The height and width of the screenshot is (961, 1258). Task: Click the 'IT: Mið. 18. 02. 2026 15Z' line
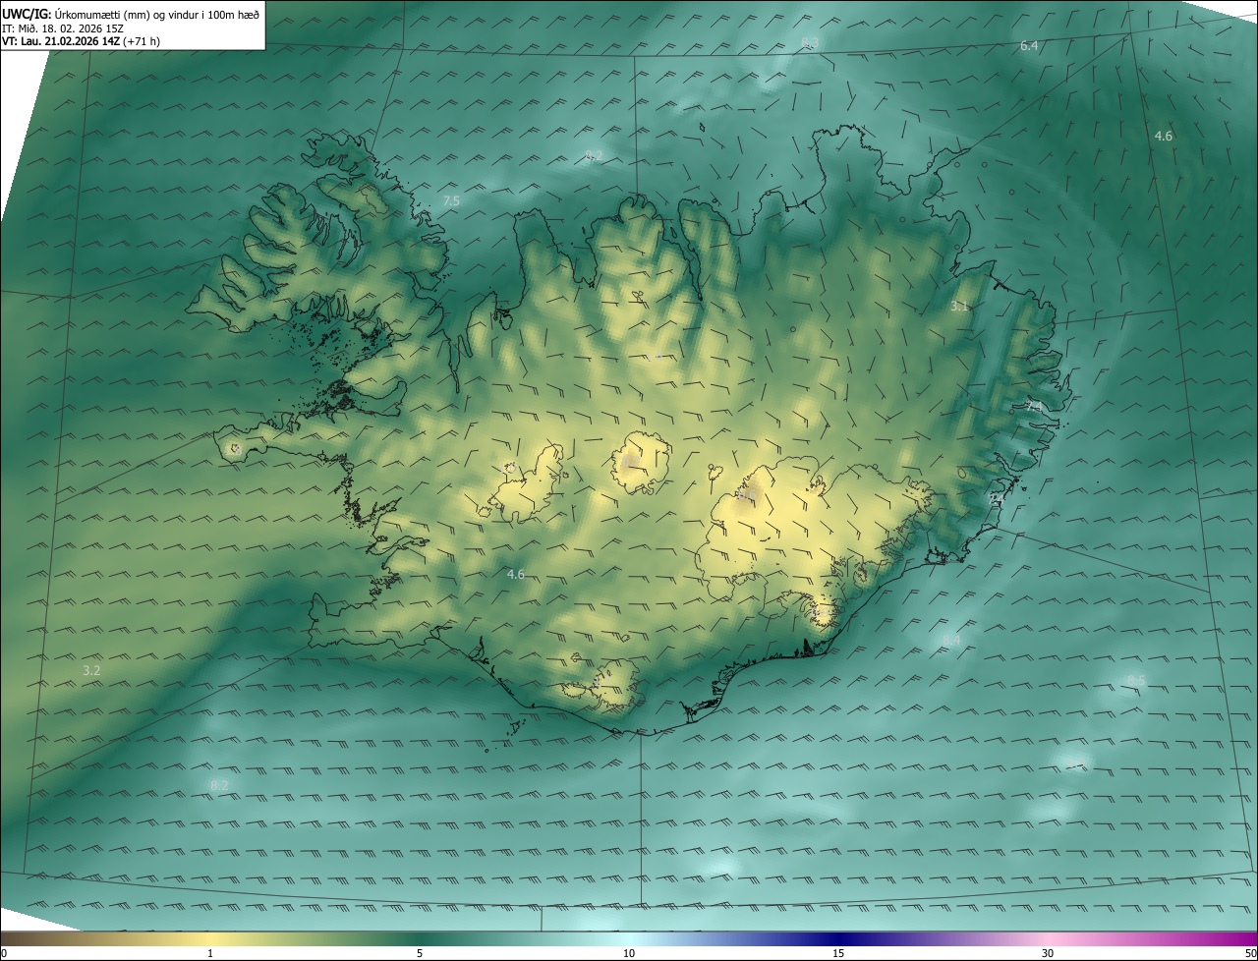(63, 28)
